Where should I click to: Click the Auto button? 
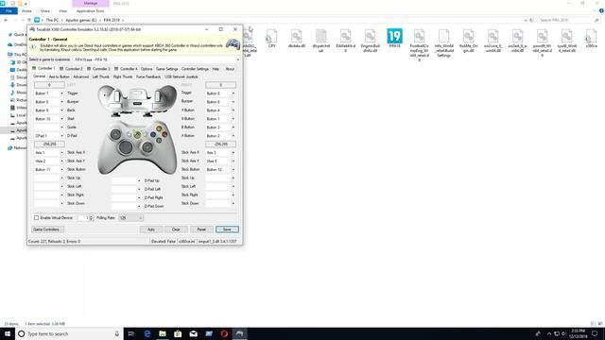(x=151, y=229)
